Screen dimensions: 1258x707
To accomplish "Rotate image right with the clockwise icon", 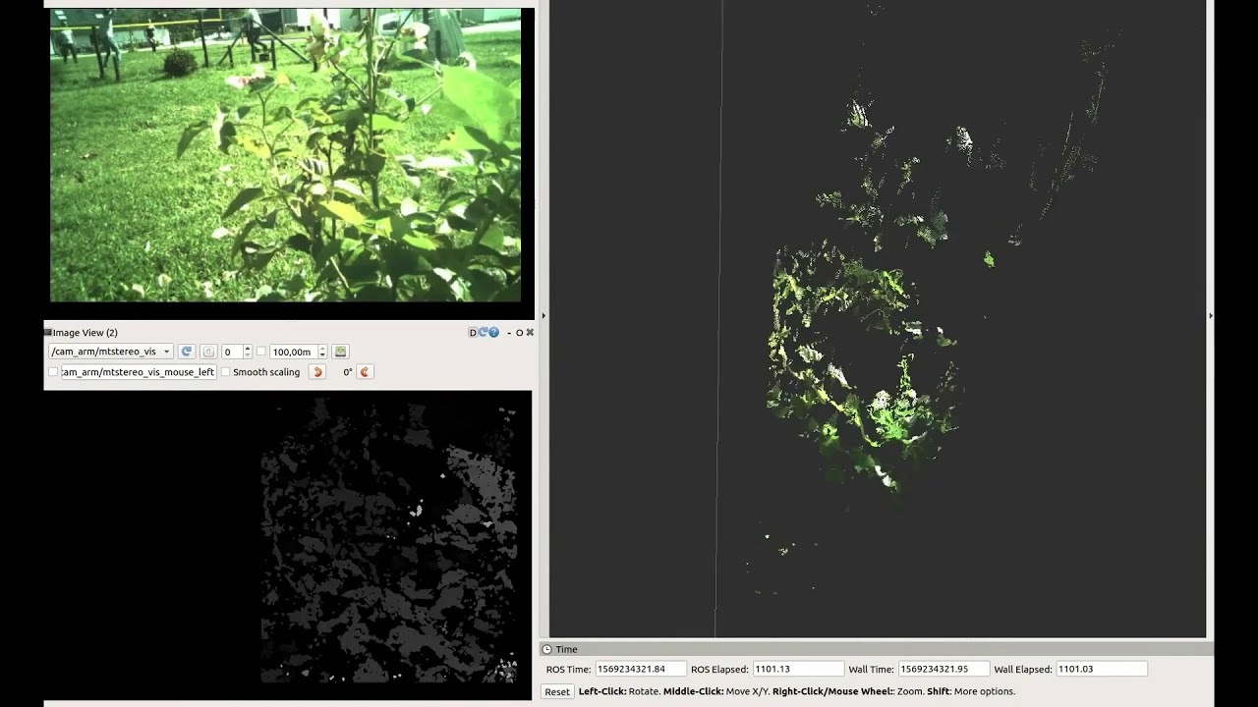I will pos(365,372).
